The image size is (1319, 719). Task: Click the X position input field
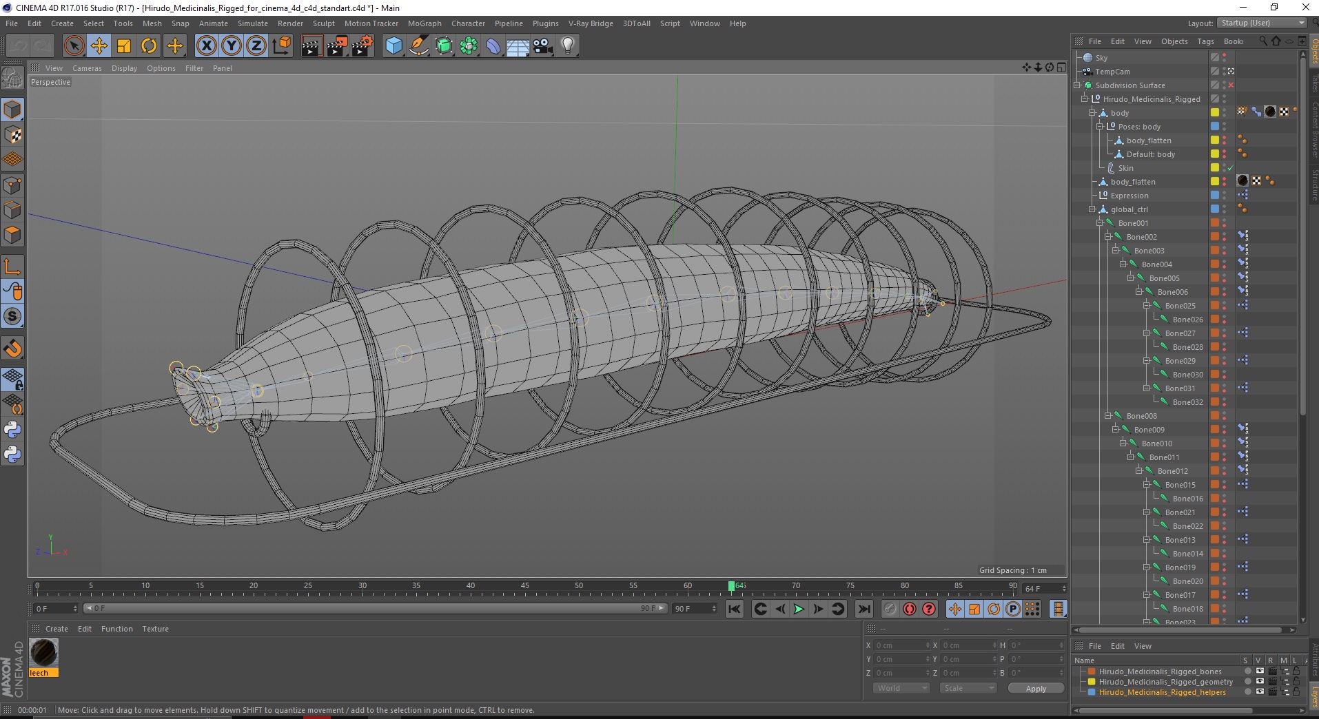tap(901, 645)
